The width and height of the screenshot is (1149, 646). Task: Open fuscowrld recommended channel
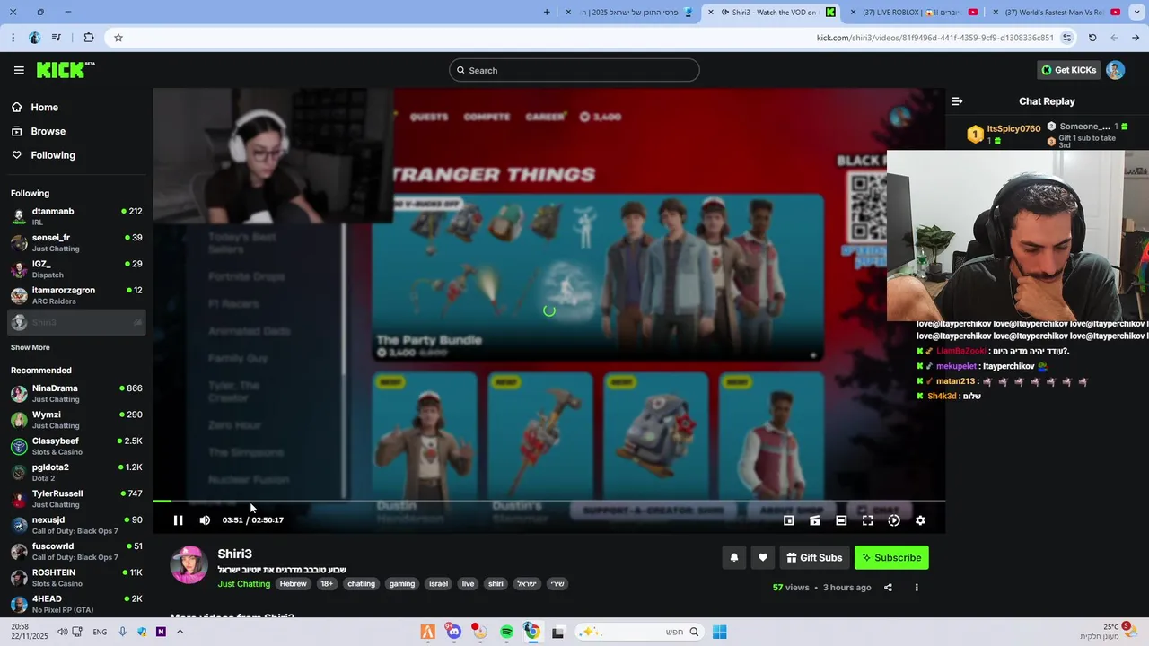tap(76, 551)
